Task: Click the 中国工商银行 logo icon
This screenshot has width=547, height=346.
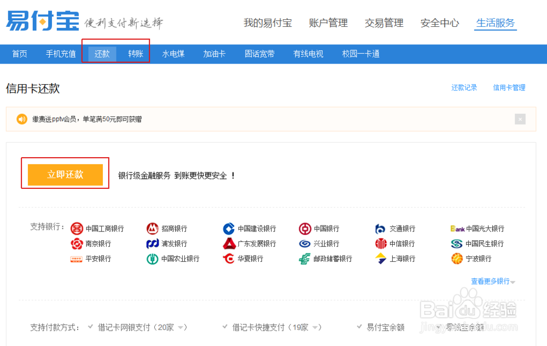Action: pos(77,229)
